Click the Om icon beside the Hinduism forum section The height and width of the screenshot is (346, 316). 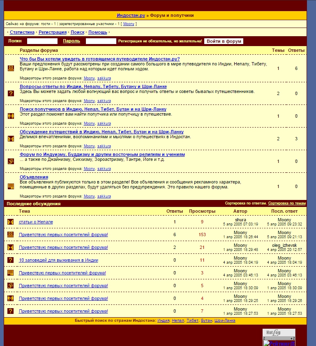point(11,161)
